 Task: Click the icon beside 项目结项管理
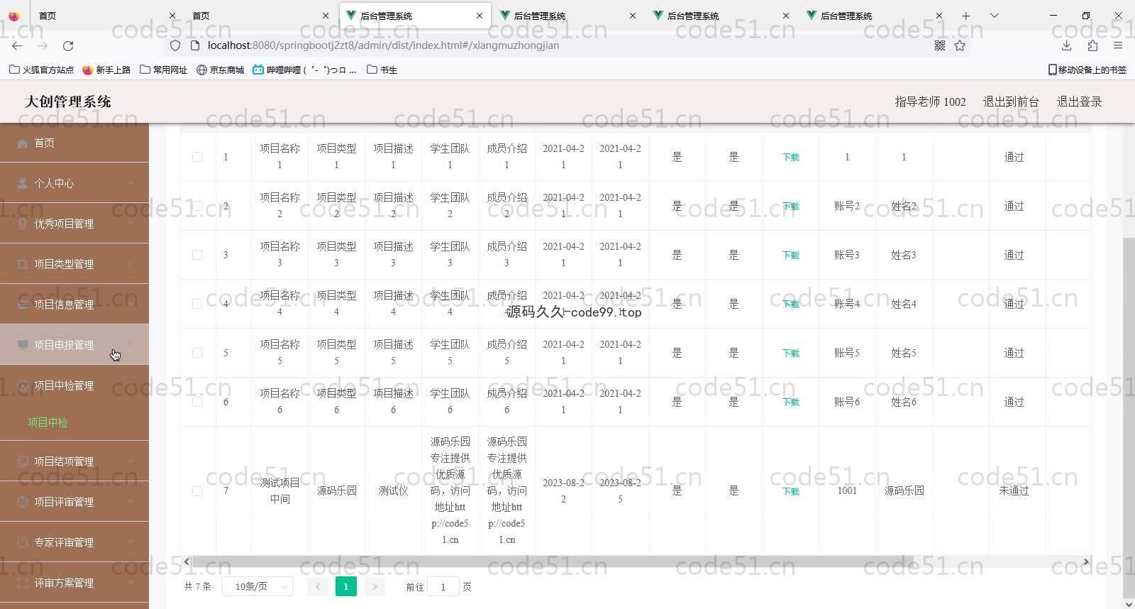pos(23,461)
